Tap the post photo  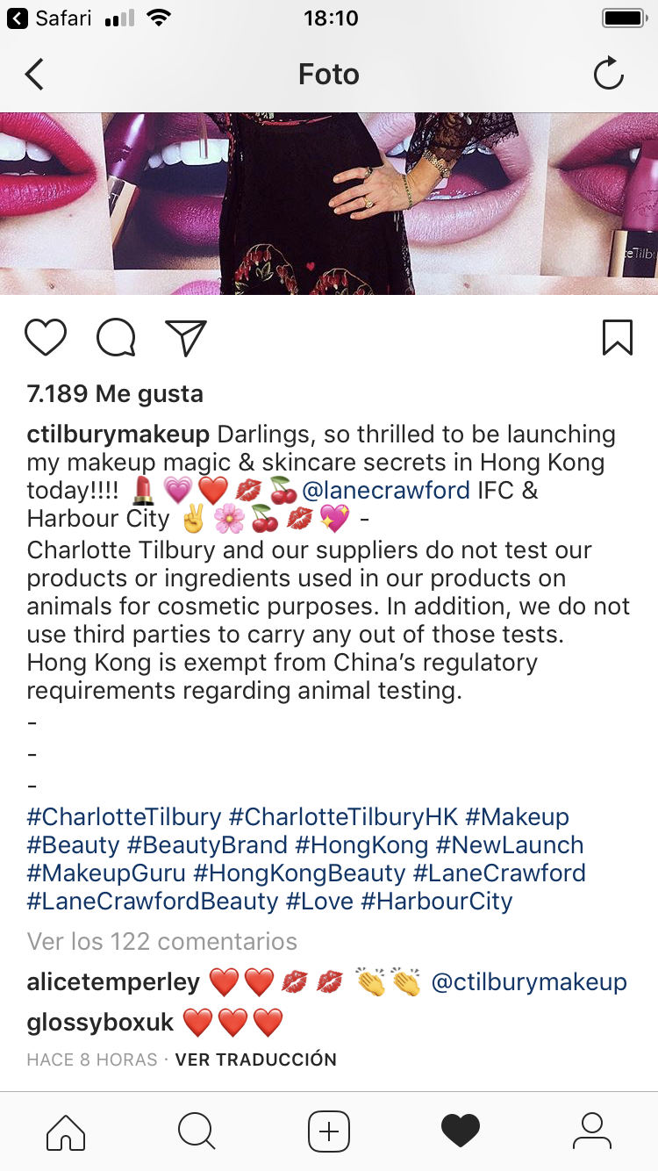tap(329, 204)
